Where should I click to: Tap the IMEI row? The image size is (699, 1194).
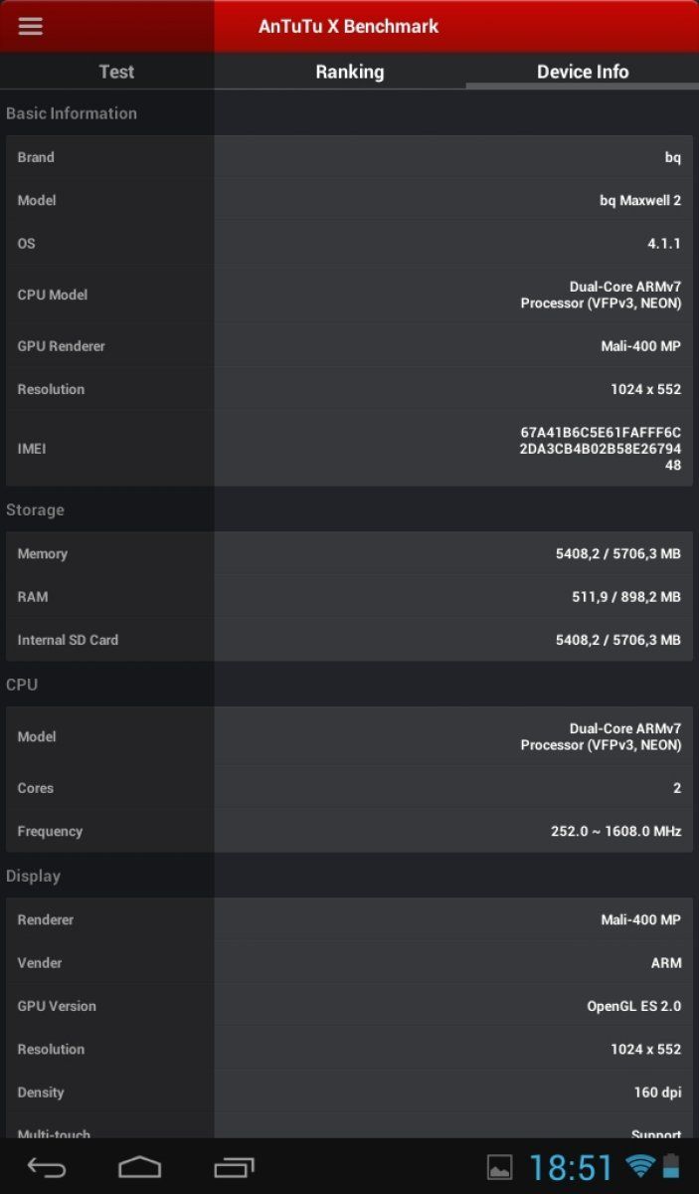pos(349,449)
